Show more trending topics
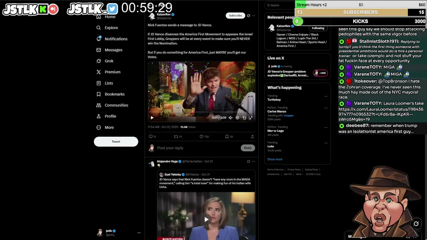Screen dimensions: 427x240 (275, 159)
